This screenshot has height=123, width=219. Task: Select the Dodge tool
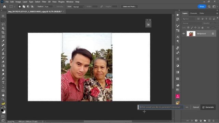point(3,74)
